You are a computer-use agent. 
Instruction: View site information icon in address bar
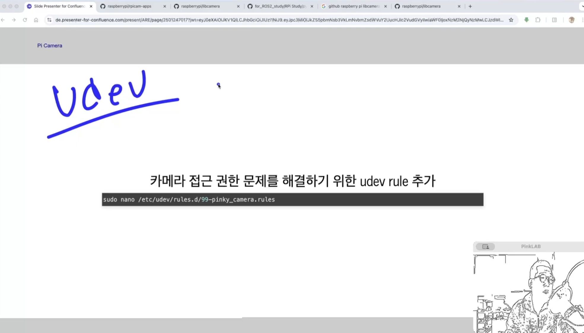(x=49, y=20)
